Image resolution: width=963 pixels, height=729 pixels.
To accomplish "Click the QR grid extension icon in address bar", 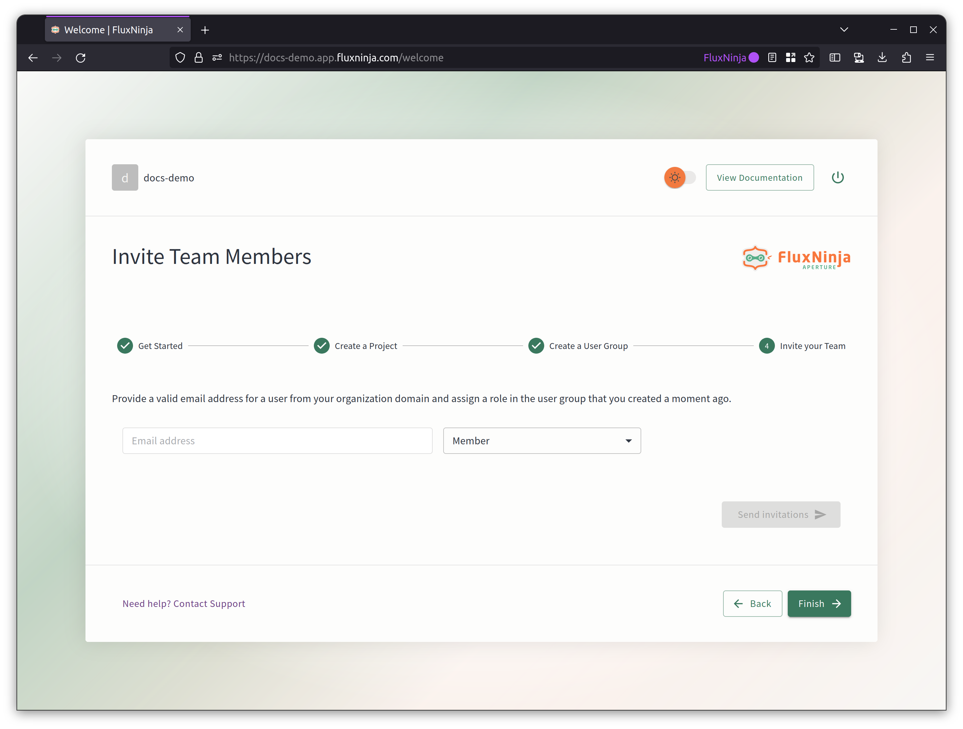I will tap(791, 57).
